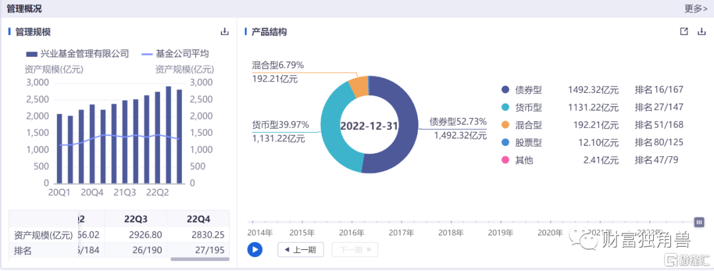Click the table horizontal scrollbar thumb

pyautogui.click(x=199, y=259)
